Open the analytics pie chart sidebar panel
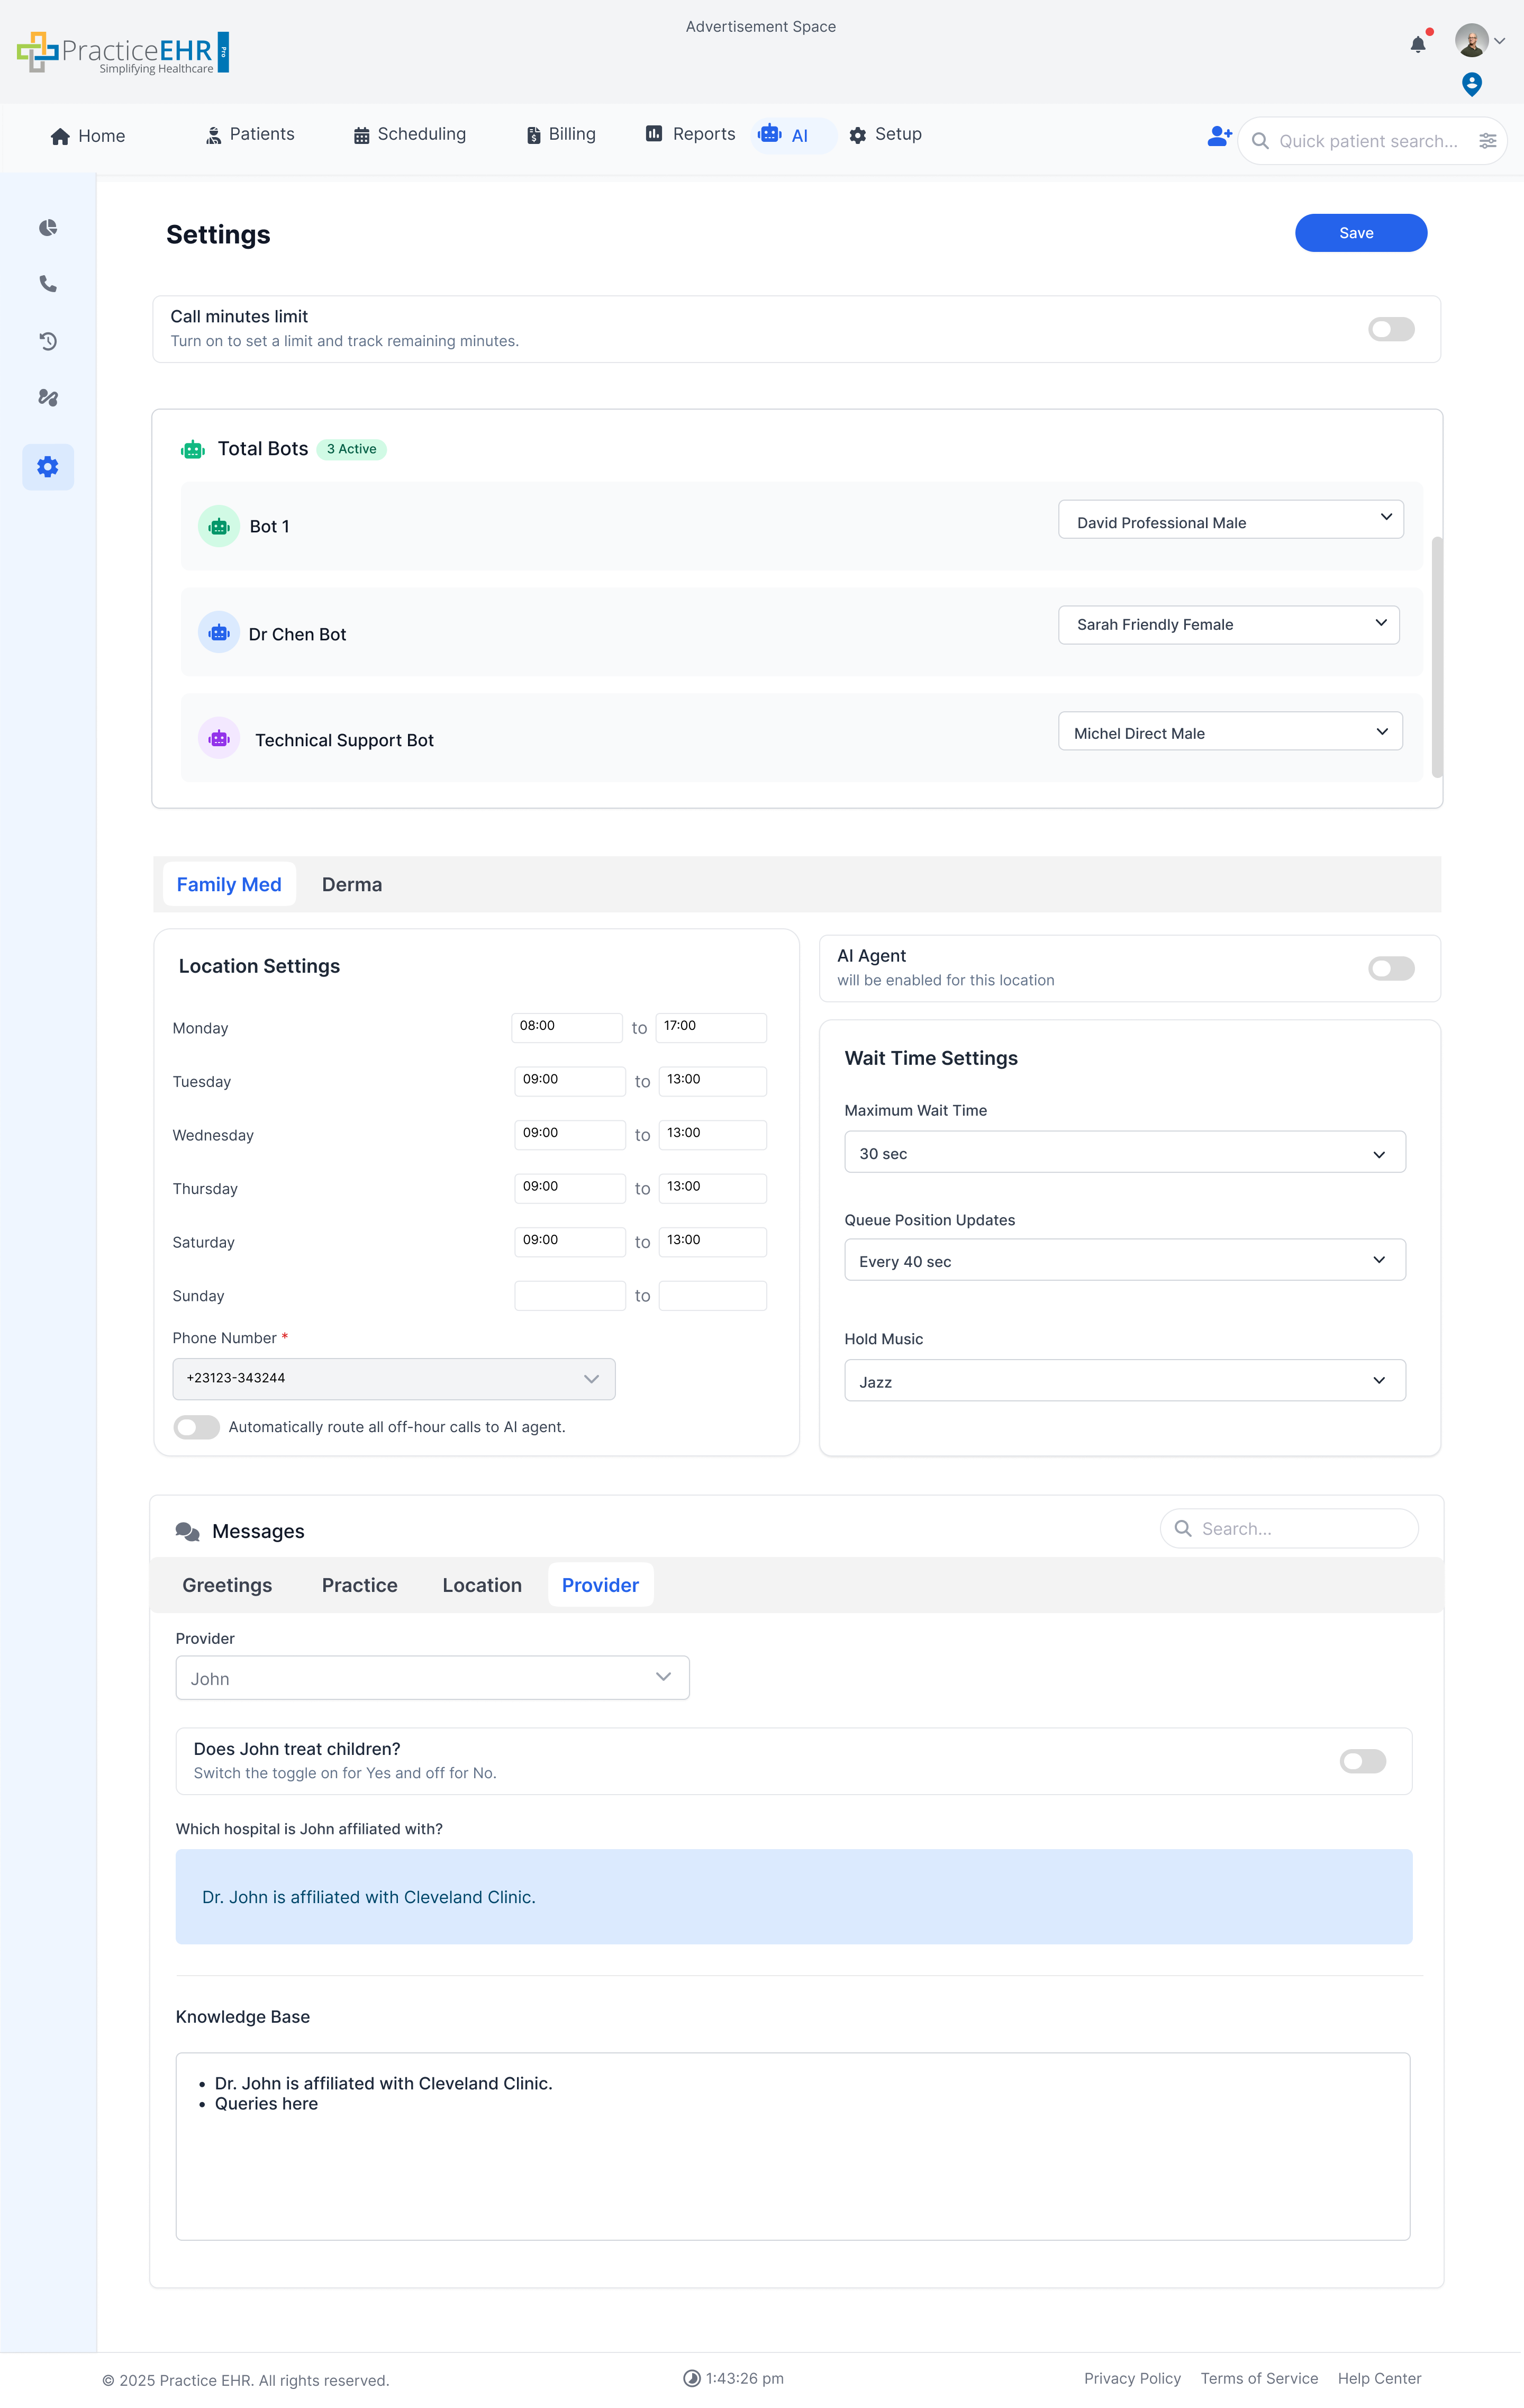1524x2408 pixels. 47,227
